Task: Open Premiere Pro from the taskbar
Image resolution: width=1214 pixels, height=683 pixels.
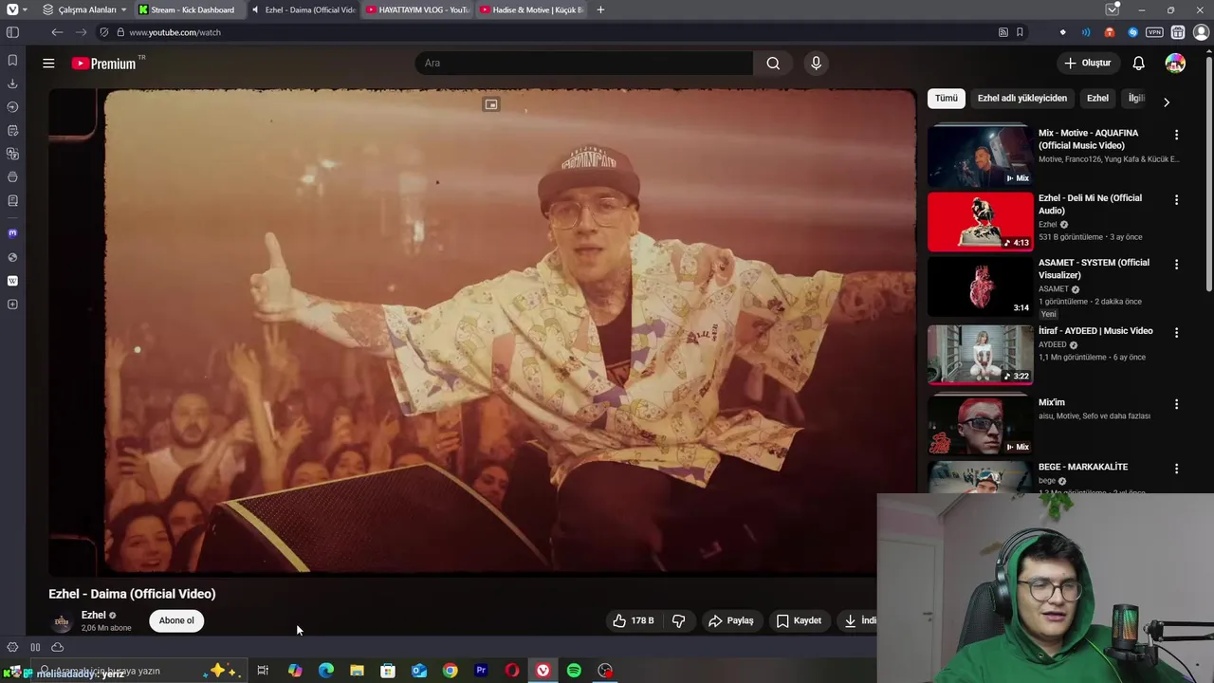Action: click(x=481, y=671)
